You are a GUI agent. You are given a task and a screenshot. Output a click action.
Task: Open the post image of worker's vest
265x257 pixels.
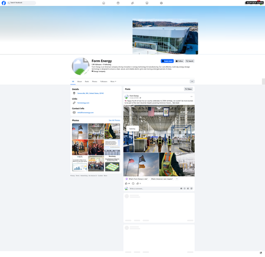(177, 164)
